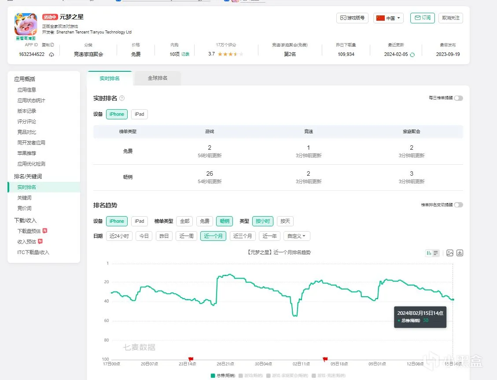Download the trend chart data

(460, 253)
